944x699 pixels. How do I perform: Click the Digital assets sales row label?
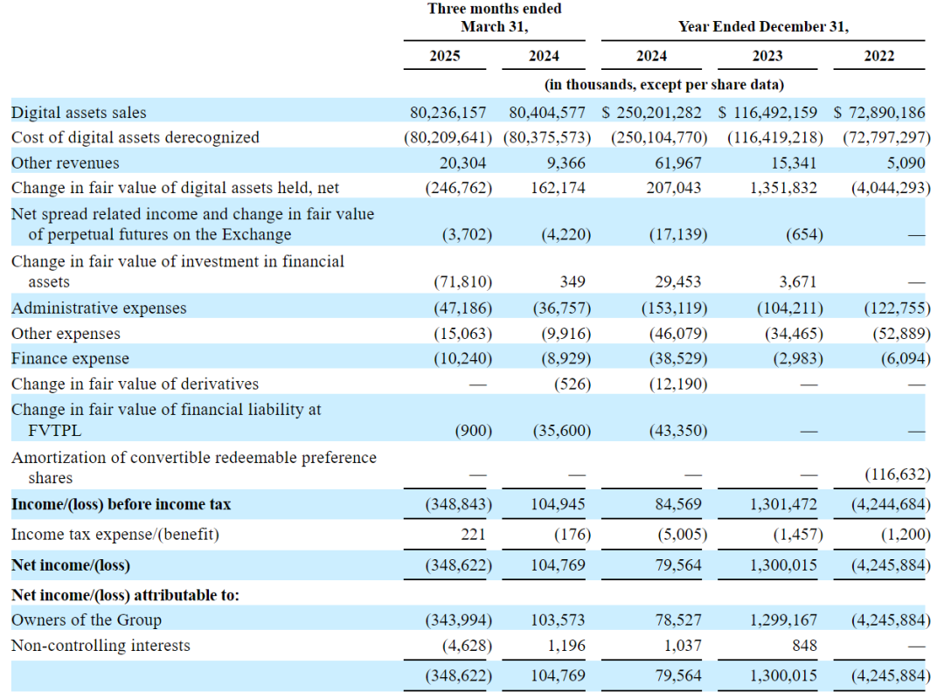(79, 113)
